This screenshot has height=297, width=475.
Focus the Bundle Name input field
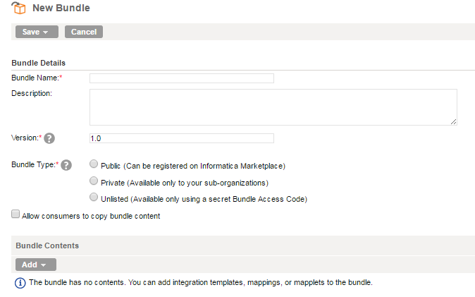point(182,78)
